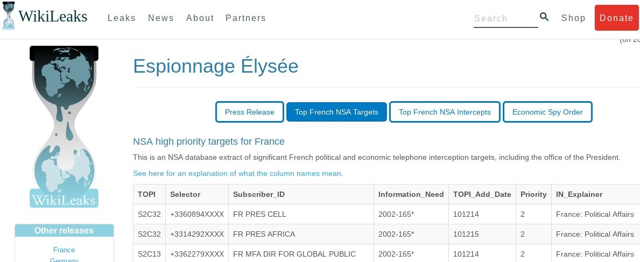This screenshot has width=640, height=262.
Task: Open the Press Release tab
Action: (249, 112)
